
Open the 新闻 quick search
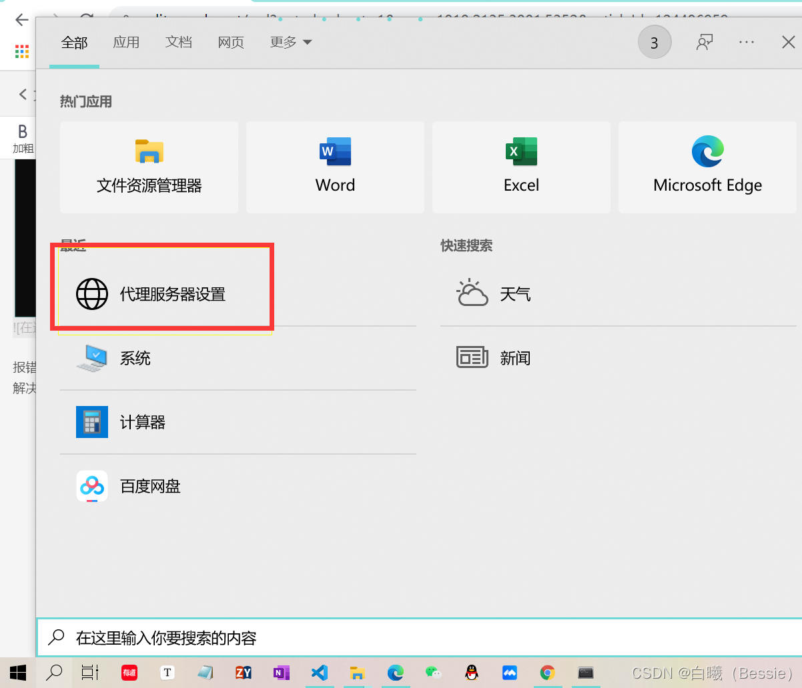618,358
